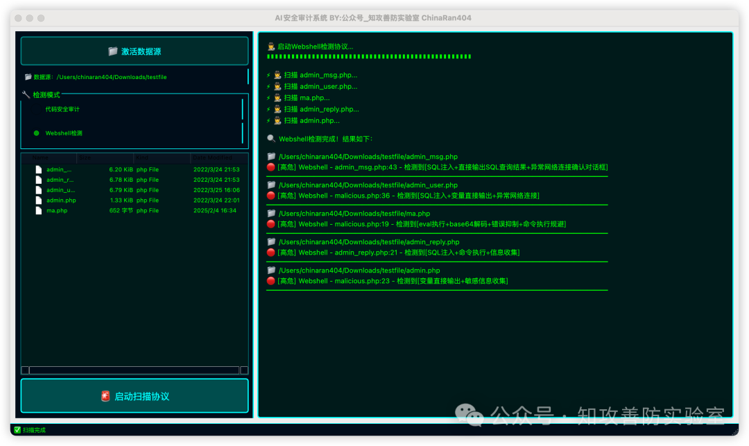Click the 变量直接输出+敏感信息收集 result line
The height and width of the screenshot is (446, 749).
pyautogui.click(x=393, y=281)
